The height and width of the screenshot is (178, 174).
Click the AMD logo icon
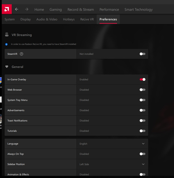7,9
